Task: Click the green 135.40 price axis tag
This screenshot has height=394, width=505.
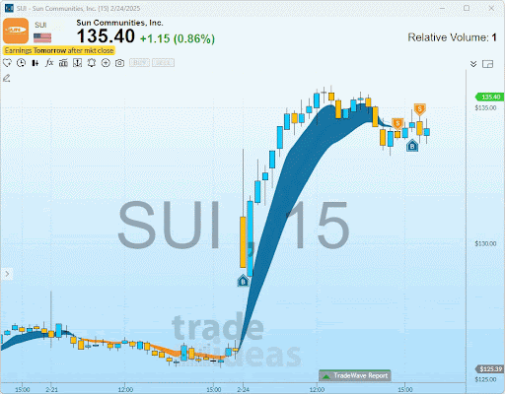Action: [489, 97]
